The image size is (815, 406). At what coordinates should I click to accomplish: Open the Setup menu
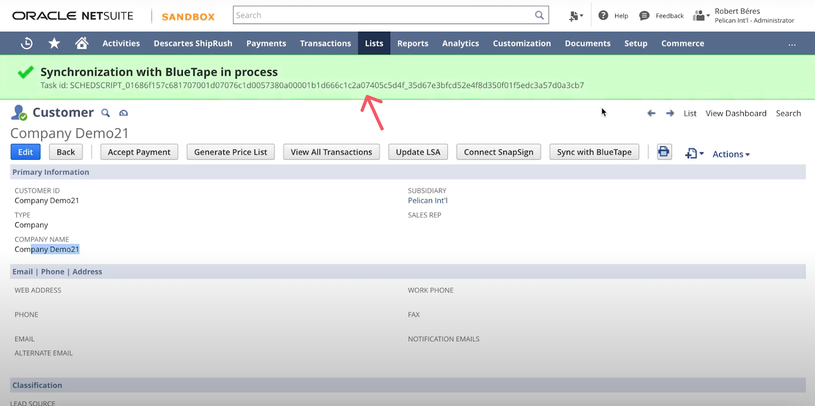click(x=636, y=43)
